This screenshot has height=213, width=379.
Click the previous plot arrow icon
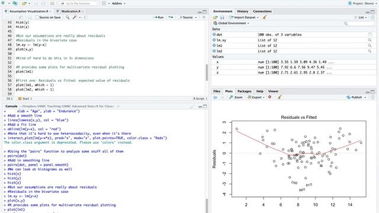click(x=215, y=97)
